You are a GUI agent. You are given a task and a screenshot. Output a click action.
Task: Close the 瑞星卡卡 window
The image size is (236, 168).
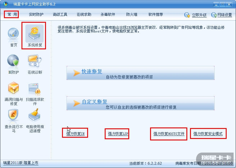(x=229, y=4)
